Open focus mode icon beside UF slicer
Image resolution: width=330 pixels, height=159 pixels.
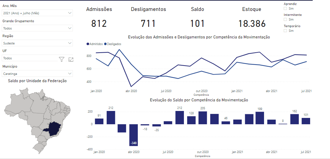(x=71, y=59)
